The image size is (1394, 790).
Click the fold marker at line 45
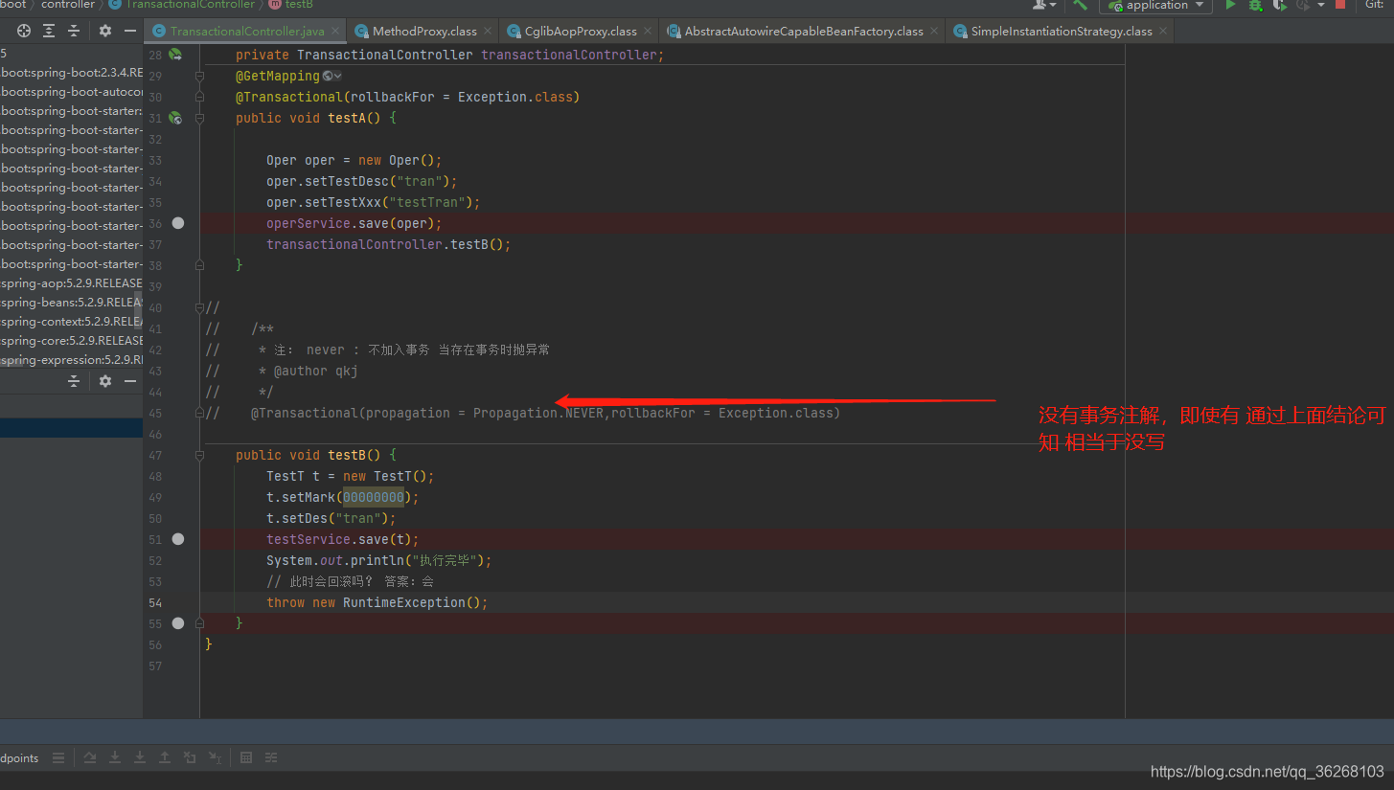[200, 413]
